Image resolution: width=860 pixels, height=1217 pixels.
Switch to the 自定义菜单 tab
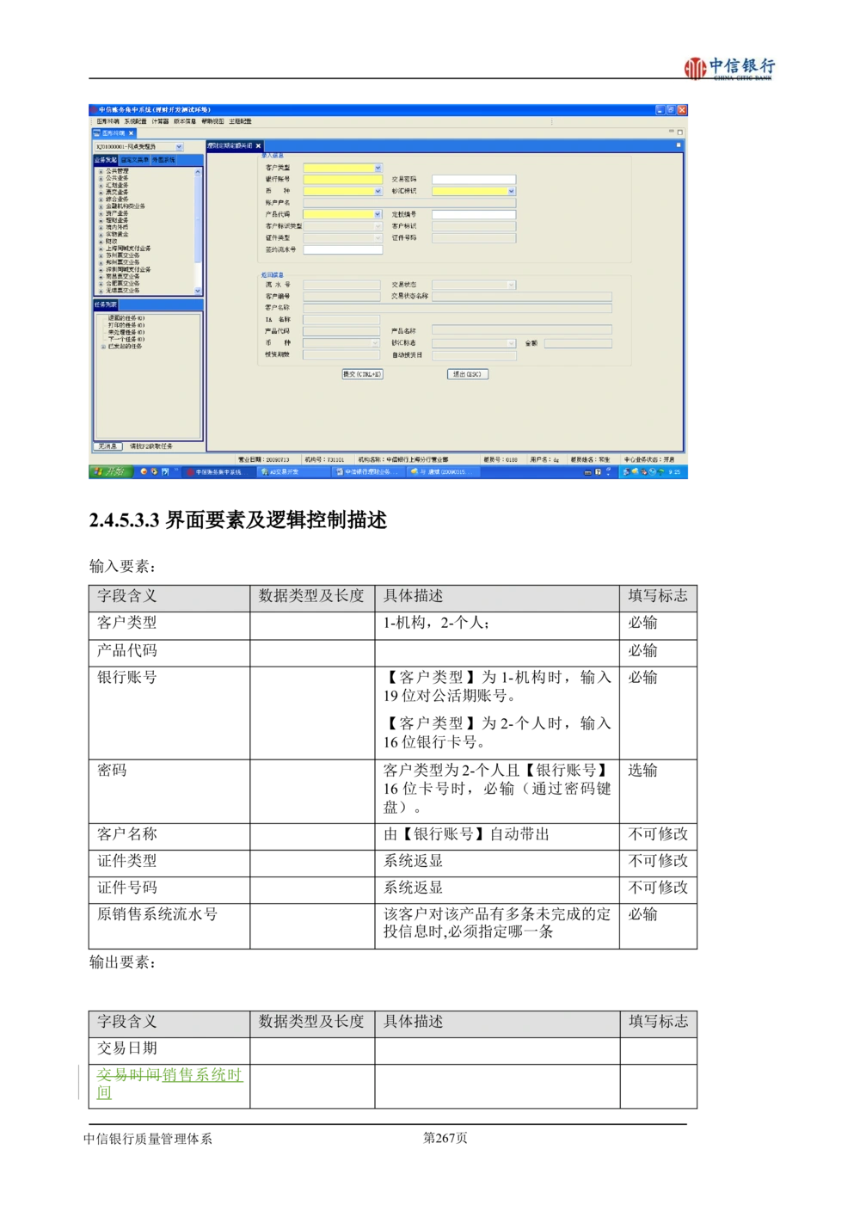[x=134, y=160]
